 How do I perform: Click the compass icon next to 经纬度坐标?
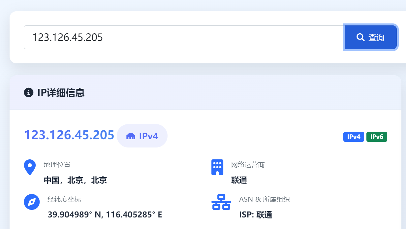coord(32,202)
